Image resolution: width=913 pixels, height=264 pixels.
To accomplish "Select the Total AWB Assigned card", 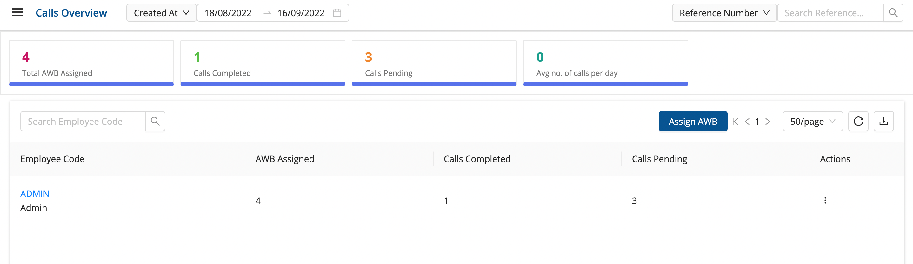I will [91, 63].
